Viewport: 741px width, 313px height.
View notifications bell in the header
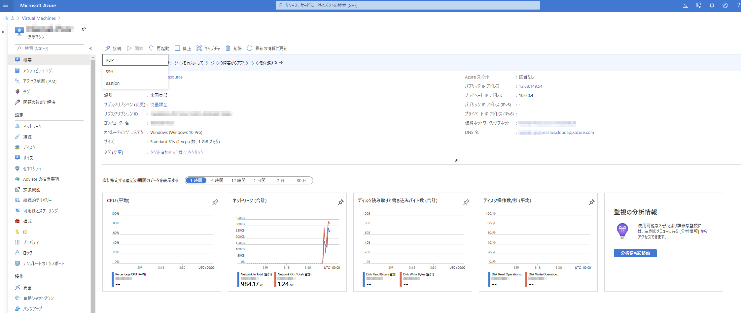click(712, 5)
